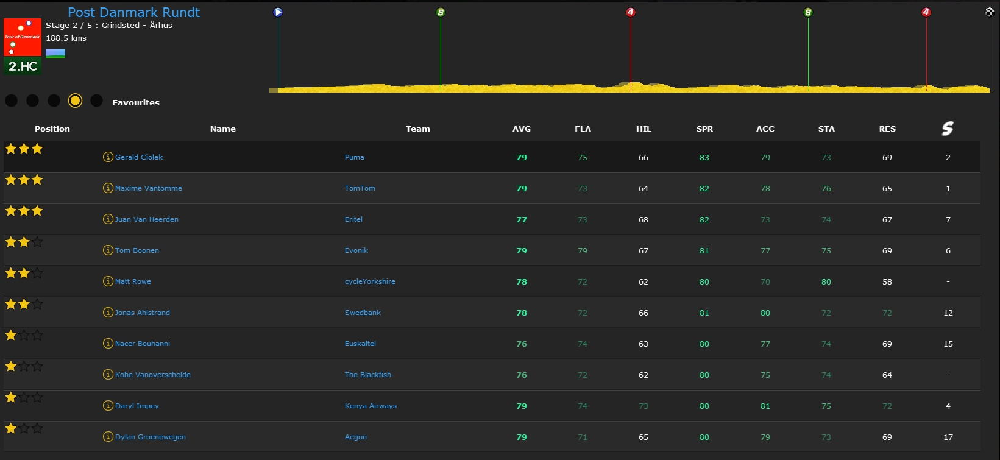Sort table by FLA column

pyautogui.click(x=583, y=129)
